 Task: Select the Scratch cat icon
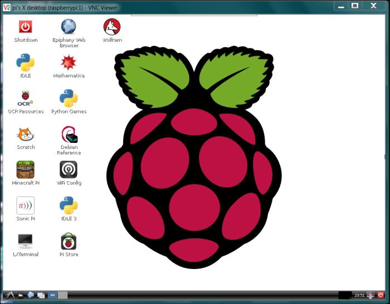click(x=26, y=134)
